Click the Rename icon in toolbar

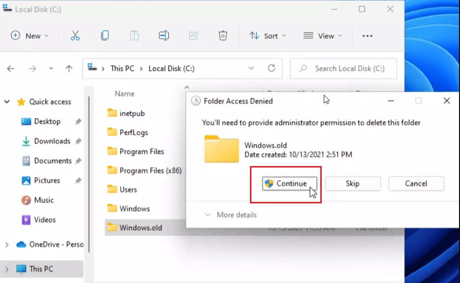(164, 36)
